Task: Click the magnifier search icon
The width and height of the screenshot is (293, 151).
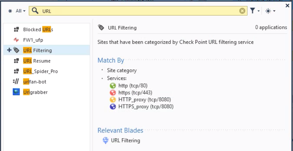Action: click(x=35, y=11)
